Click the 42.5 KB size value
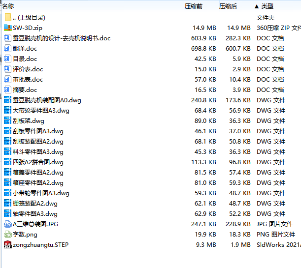The image size is (301, 268). click(205, 59)
